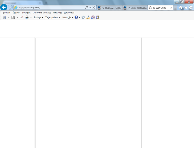Minimize the browser window

pos(177,2)
